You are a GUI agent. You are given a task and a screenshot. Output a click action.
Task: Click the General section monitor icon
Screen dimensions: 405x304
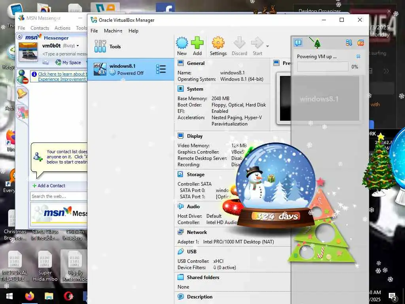(180, 63)
